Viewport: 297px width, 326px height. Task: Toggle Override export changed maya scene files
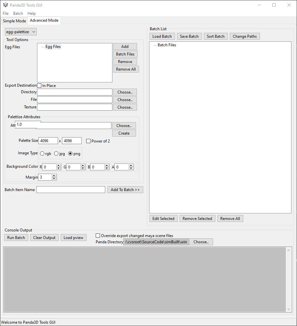[x=98, y=236]
